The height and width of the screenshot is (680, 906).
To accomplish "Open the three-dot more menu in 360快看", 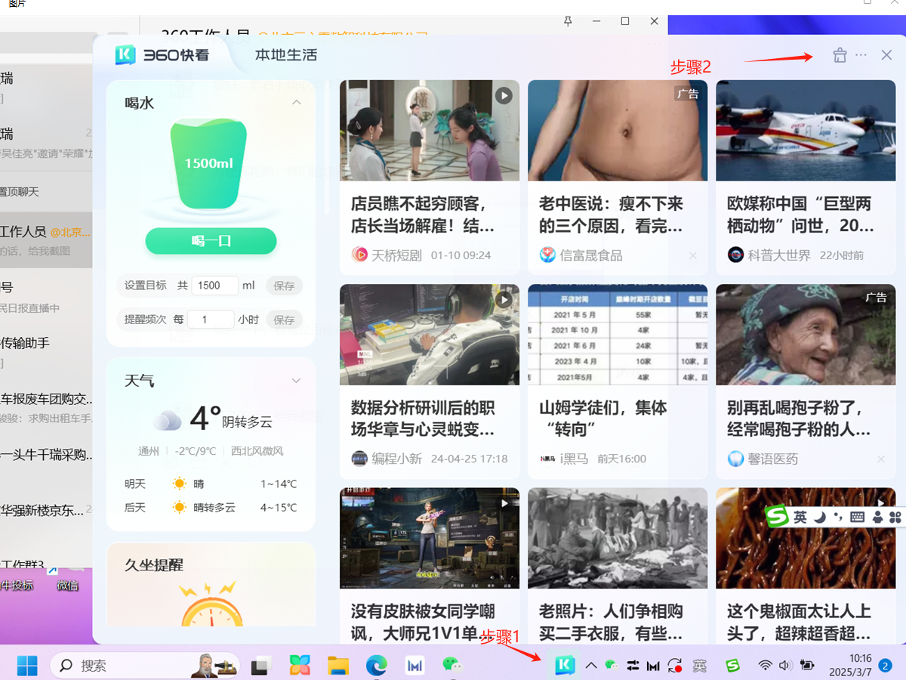I will click(861, 55).
